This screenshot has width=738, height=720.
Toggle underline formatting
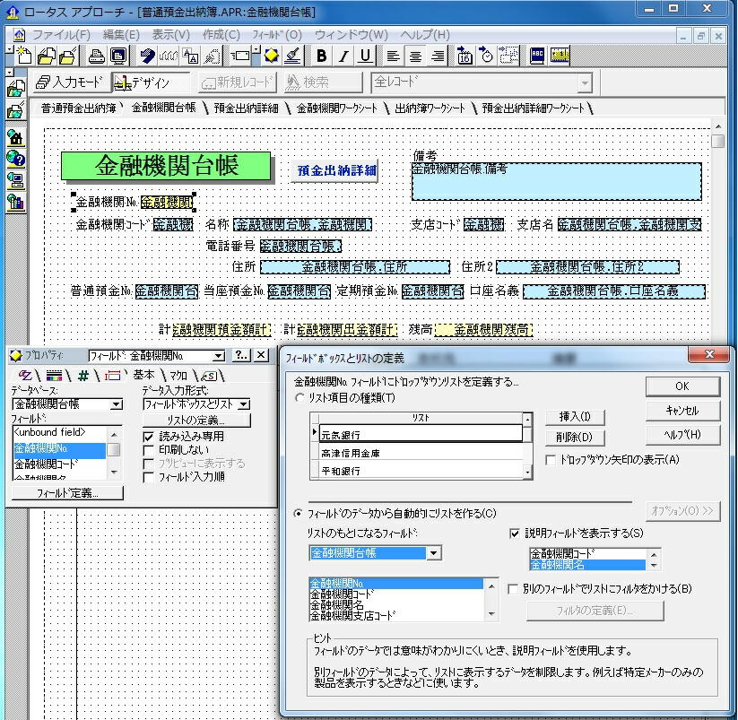point(365,56)
